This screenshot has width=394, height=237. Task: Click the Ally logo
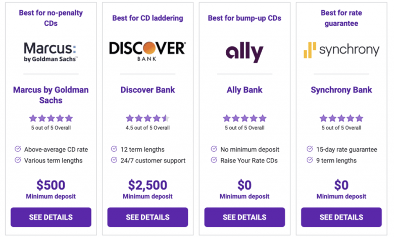244,52
